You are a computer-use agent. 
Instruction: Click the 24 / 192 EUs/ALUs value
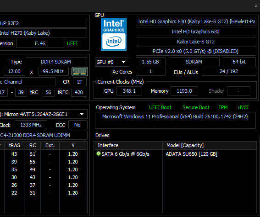coord(229,71)
